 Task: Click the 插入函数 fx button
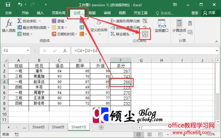pyautogui.click(x=9, y=25)
